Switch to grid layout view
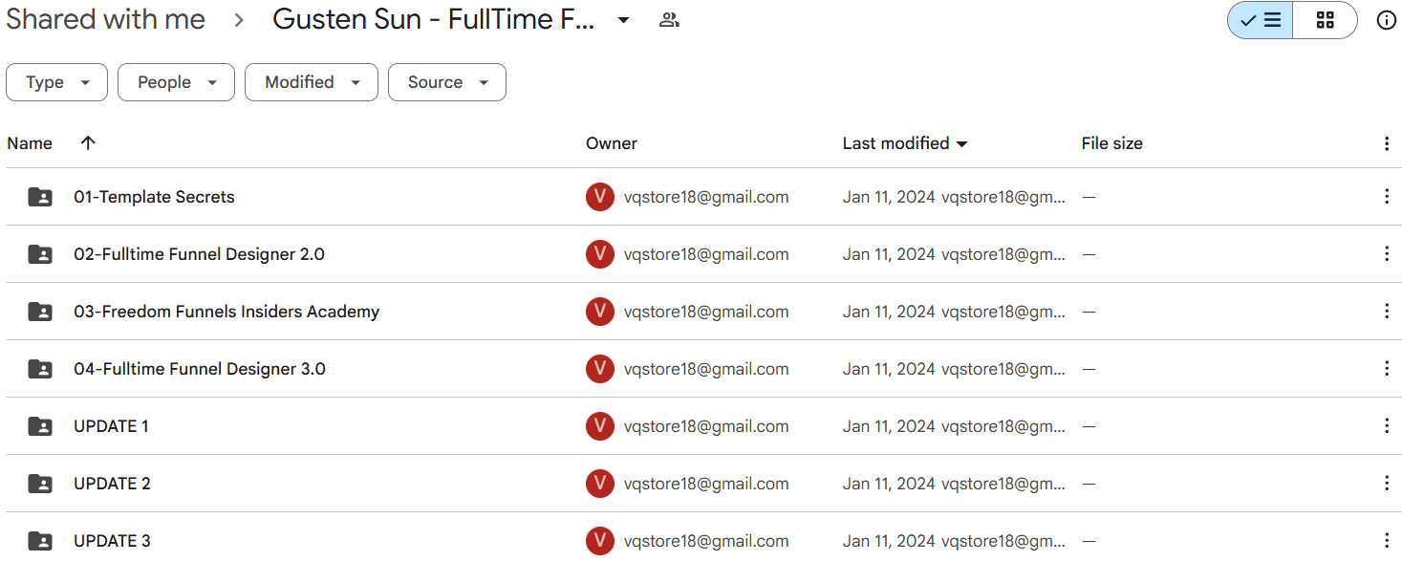The width and height of the screenshot is (1402, 562). [x=1325, y=20]
